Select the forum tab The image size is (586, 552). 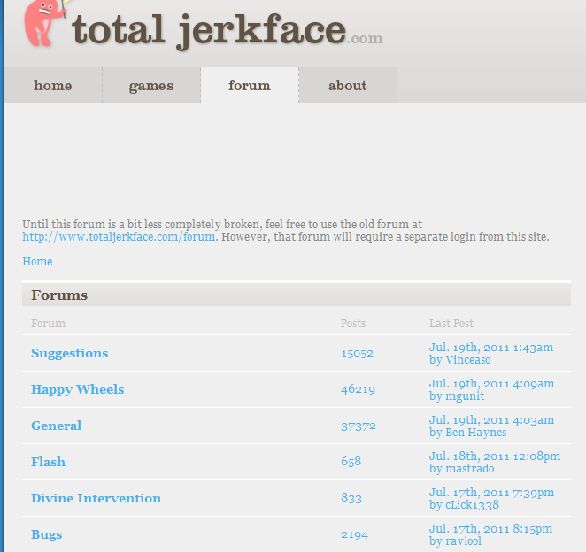250,85
